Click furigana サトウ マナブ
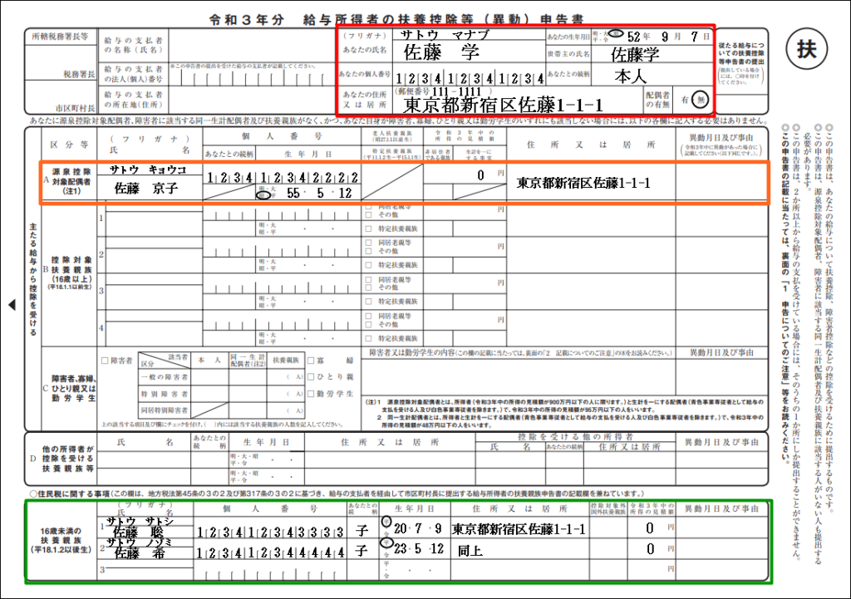 [x=445, y=34]
